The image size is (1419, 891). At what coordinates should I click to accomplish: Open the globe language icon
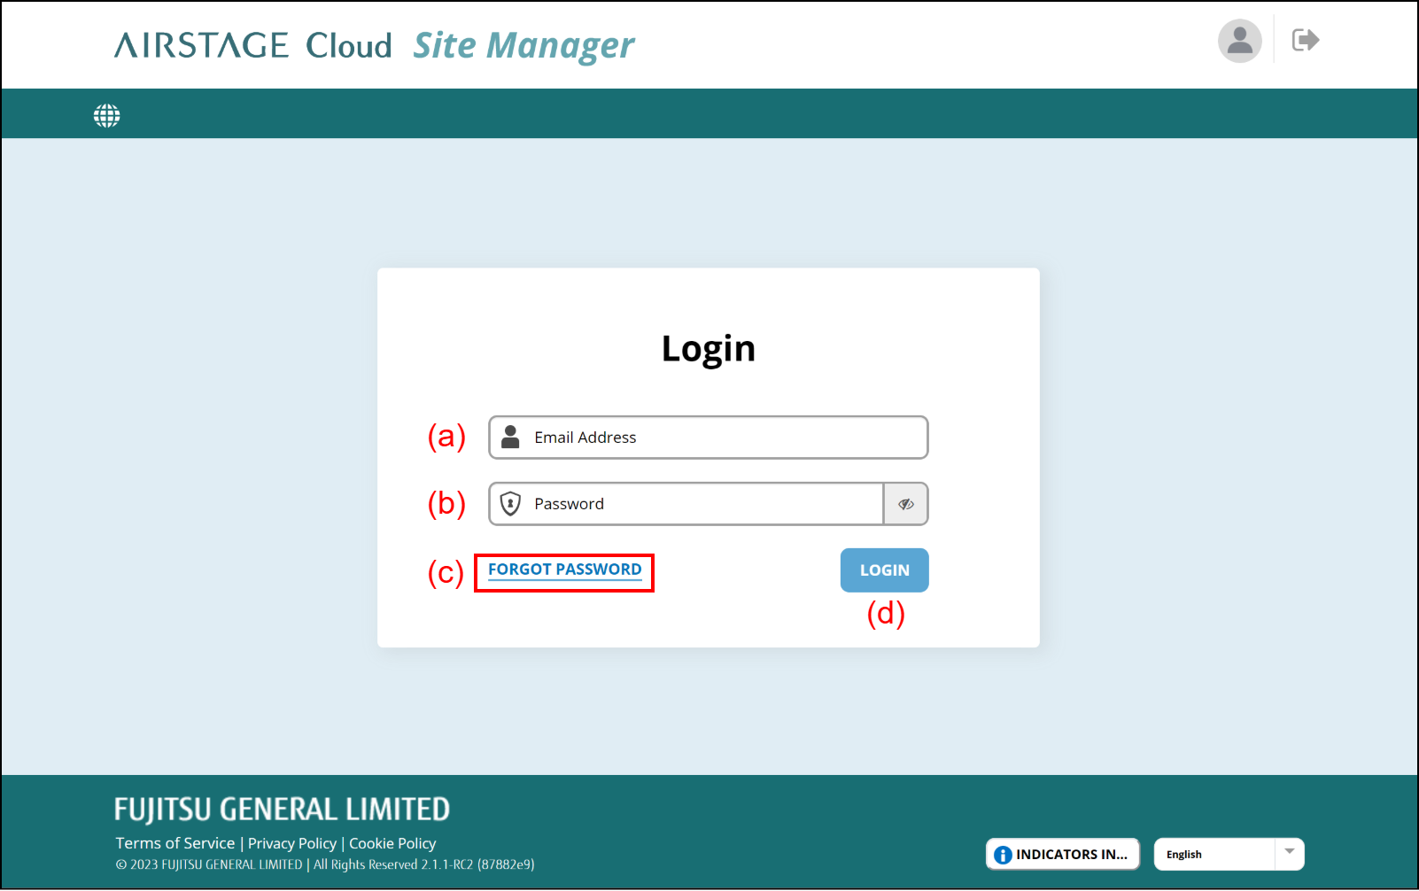point(107,115)
